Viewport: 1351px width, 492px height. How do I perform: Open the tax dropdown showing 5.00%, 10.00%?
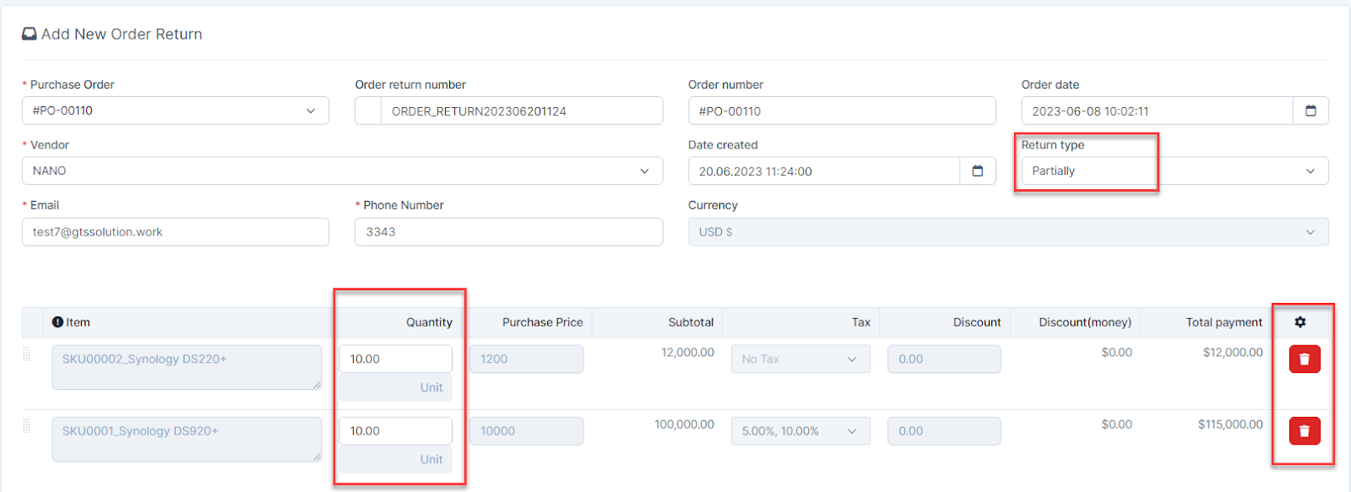(800, 431)
